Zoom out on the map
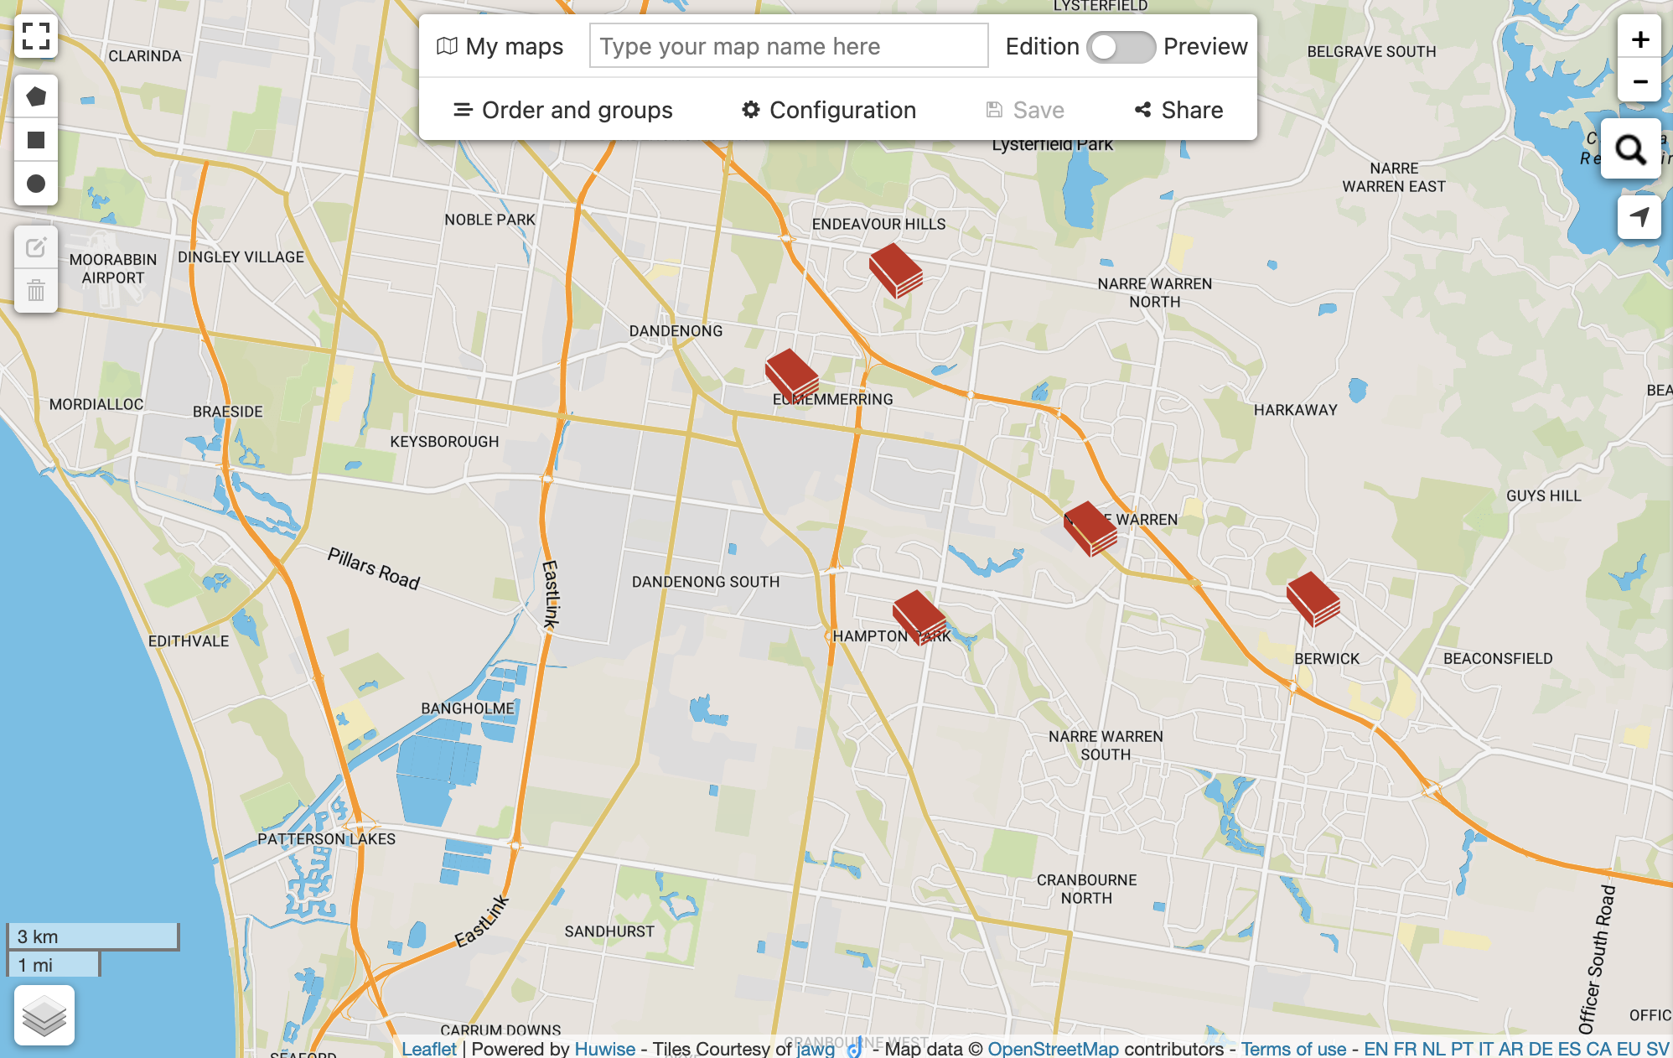This screenshot has height=1058, width=1673. 1639,81
